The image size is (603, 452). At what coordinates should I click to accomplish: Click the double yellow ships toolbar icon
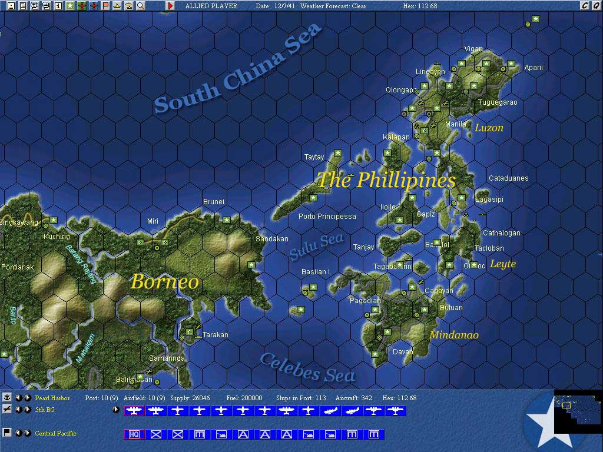click(x=129, y=6)
